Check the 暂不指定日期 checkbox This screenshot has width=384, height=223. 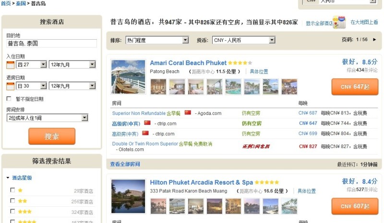click(x=9, y=99)
